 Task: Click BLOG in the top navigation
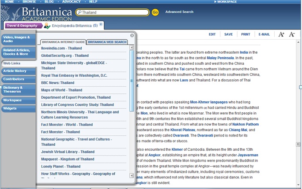(49, 1)
